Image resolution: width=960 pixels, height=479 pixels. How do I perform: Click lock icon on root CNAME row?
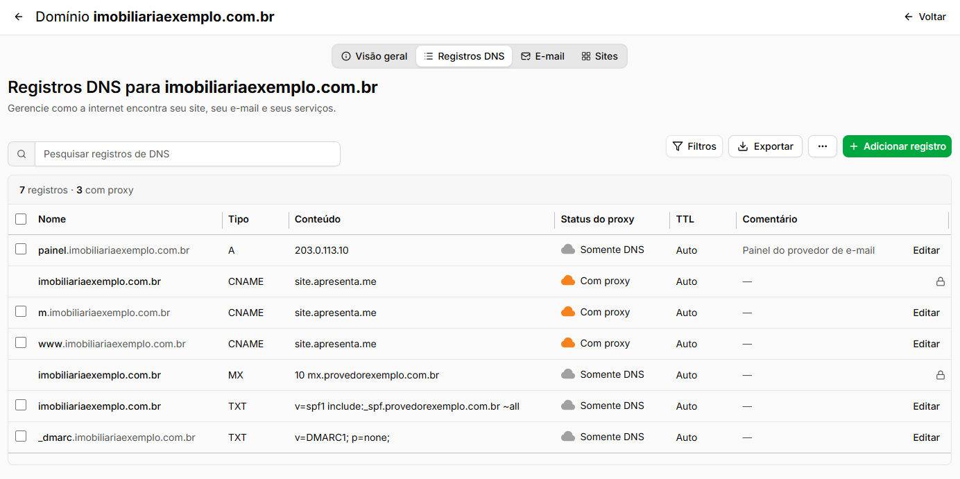point(941,281)
